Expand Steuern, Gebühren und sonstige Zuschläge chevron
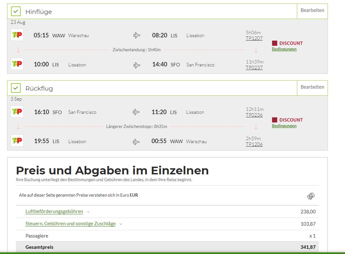The height and width of the screenshot is (254, 345). click(121, 224)
